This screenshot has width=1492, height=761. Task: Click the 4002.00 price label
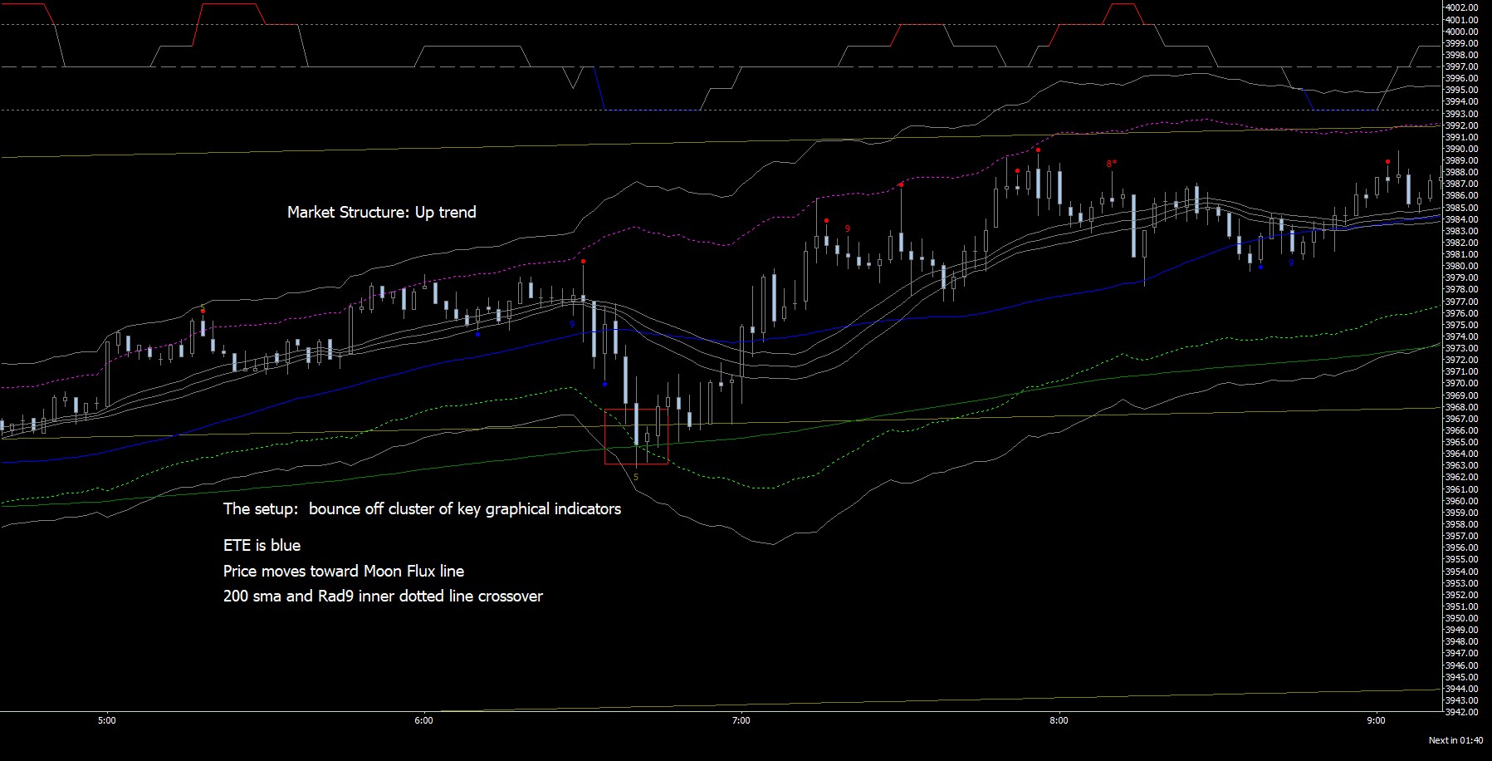(x=1461, y=7)
